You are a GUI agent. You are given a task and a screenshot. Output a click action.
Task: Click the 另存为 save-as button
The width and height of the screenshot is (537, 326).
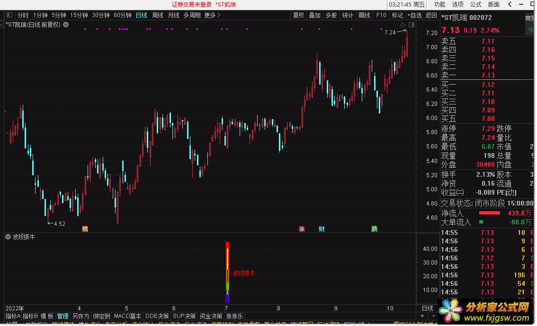[81, 316]
